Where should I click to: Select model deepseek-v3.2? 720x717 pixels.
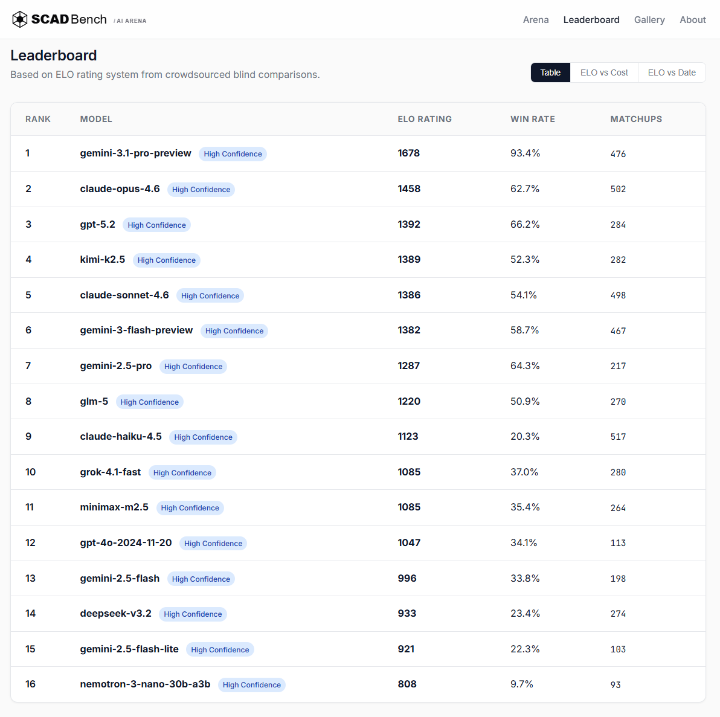click(x=115, y=614)
